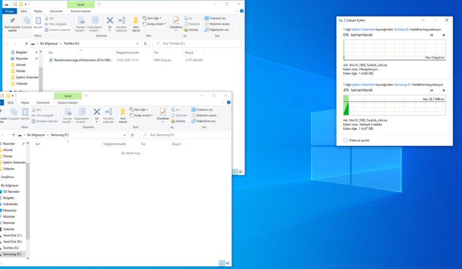This screenshot has width=462, height=269.
Task: Click Tümünü seç in Toshiba window
Action: coord(215,18)
